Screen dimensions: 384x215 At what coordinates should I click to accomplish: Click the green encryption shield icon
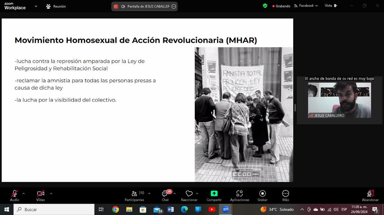click(x=265, y=6)
